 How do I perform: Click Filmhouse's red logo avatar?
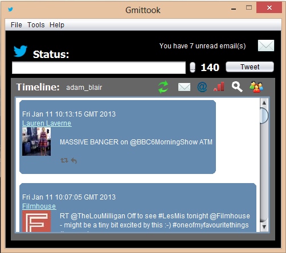point(36,221)
